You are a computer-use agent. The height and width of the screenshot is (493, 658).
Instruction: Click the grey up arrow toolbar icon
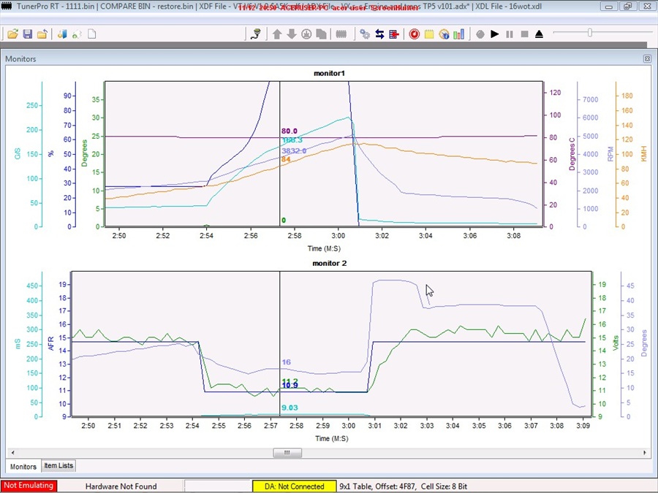coord(277,34)
